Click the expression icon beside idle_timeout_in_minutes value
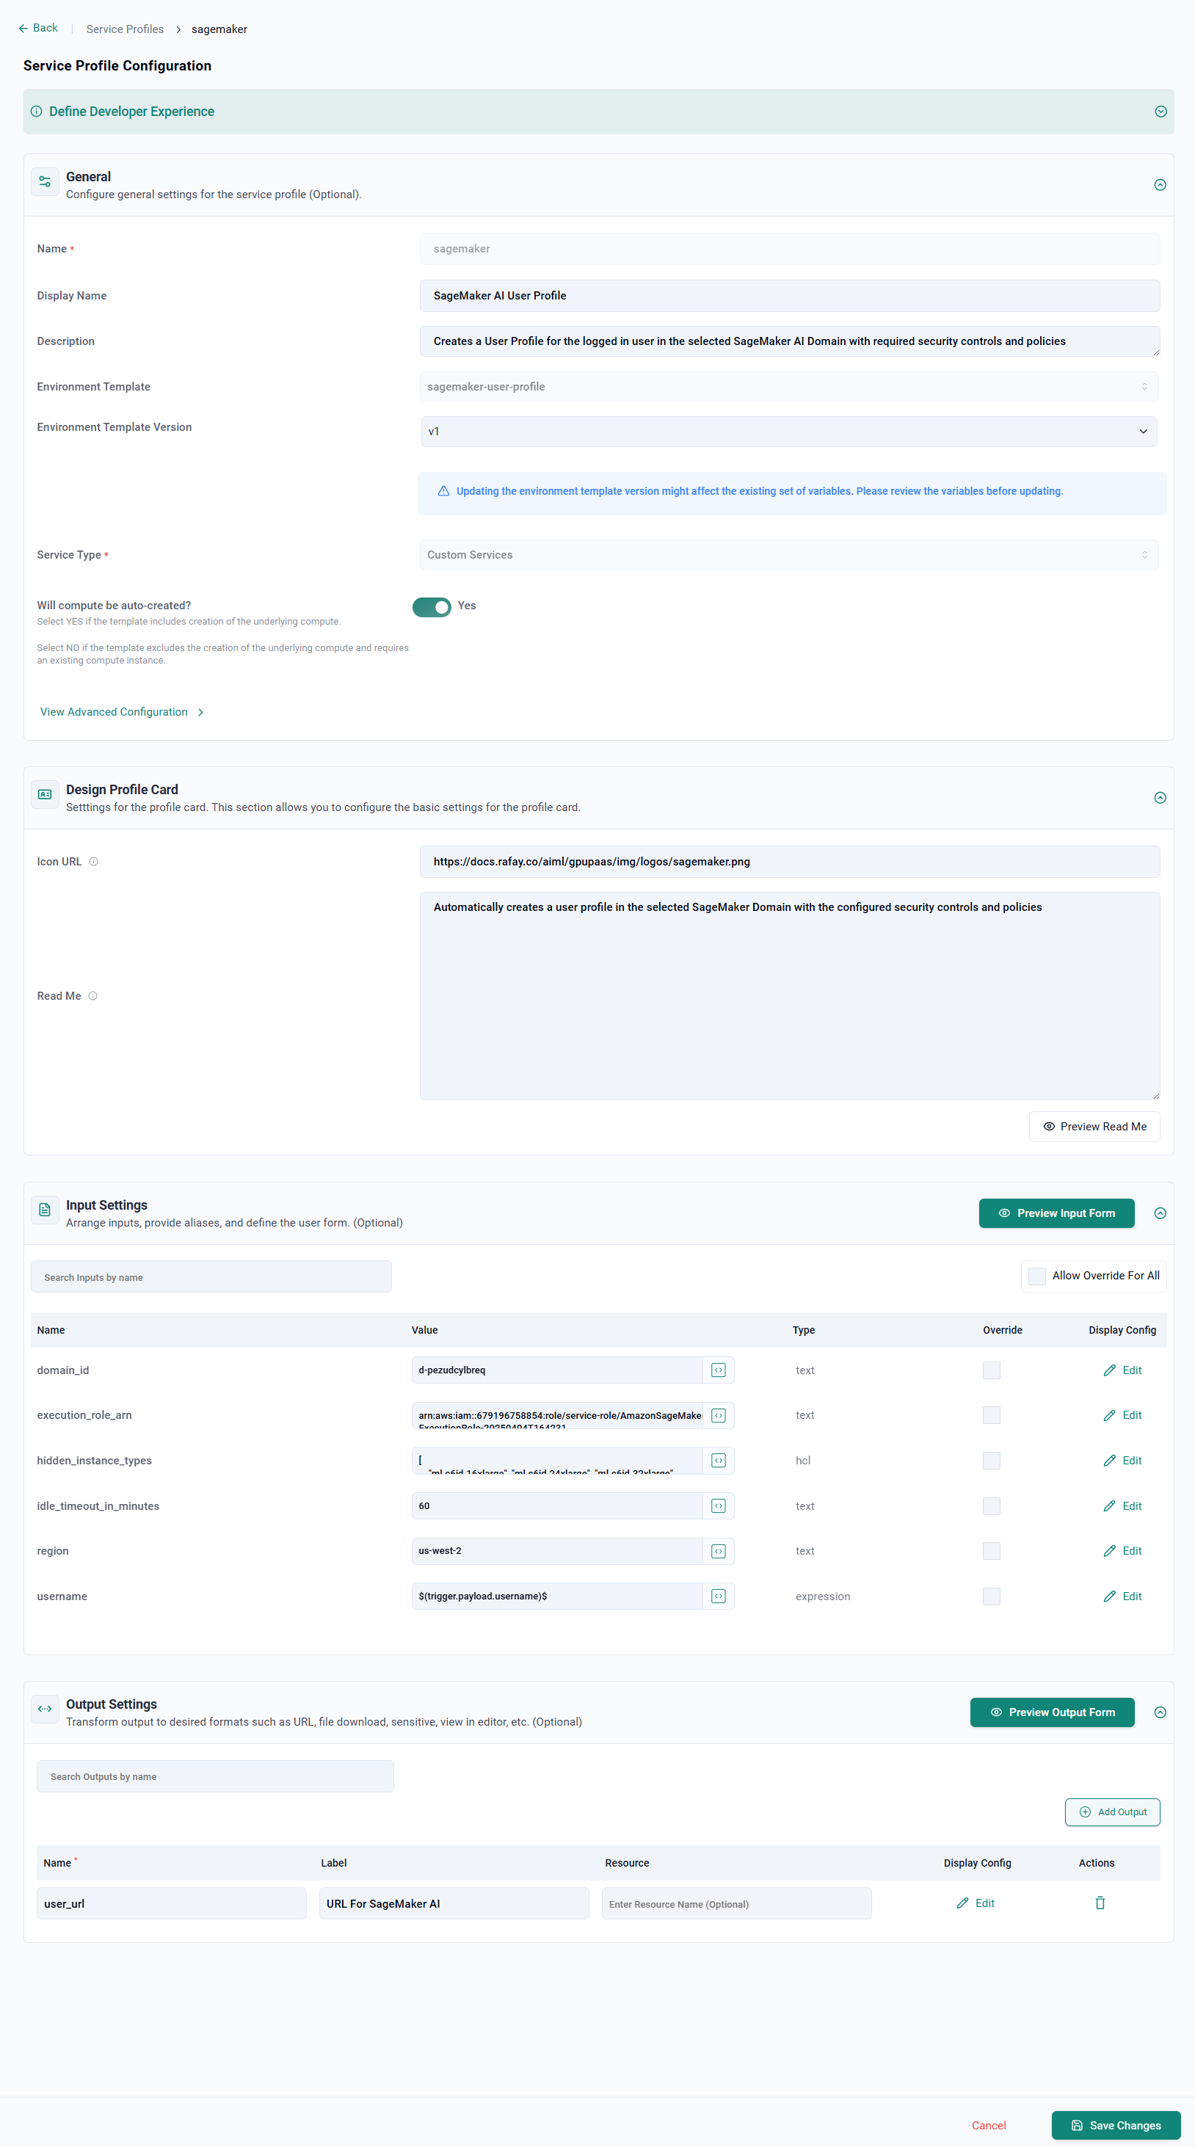This screenshot has width=1195, height=2147. (x=717, y=1506)
